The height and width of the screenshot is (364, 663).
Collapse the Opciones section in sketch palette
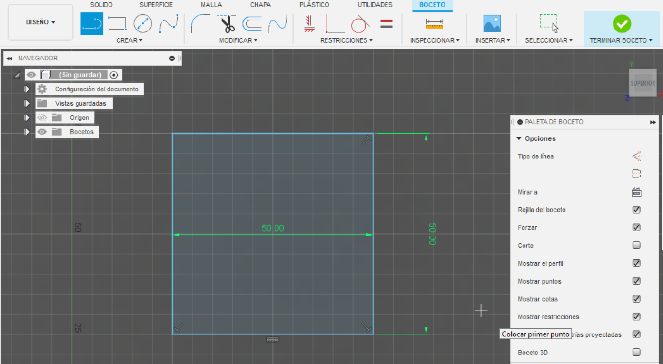519,138
